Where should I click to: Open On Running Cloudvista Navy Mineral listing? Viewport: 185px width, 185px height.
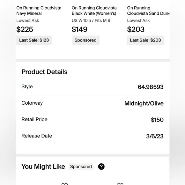click(x=39, y=11)
